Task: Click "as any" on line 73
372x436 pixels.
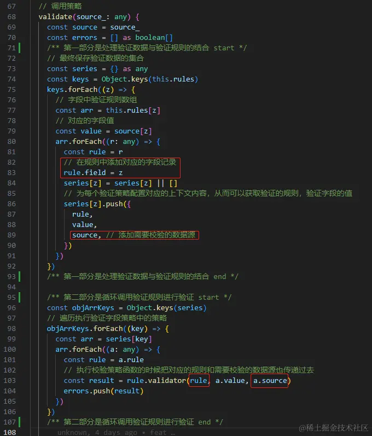Action: point(136,69)
